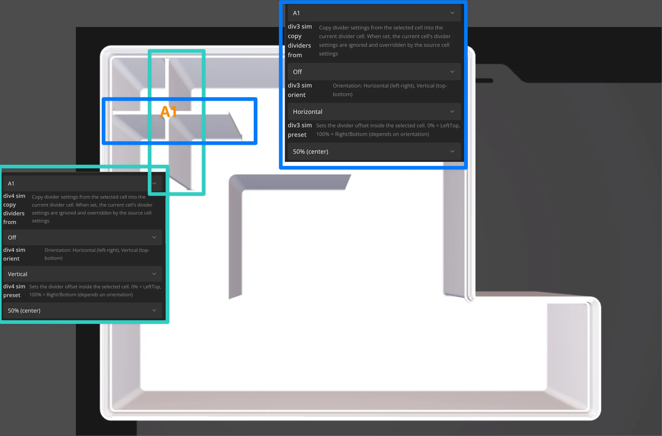This screenshot has height=436, width=662.
Task: Click the chevron on div4 50% (center) dropdown
Action: coord(154,310)
